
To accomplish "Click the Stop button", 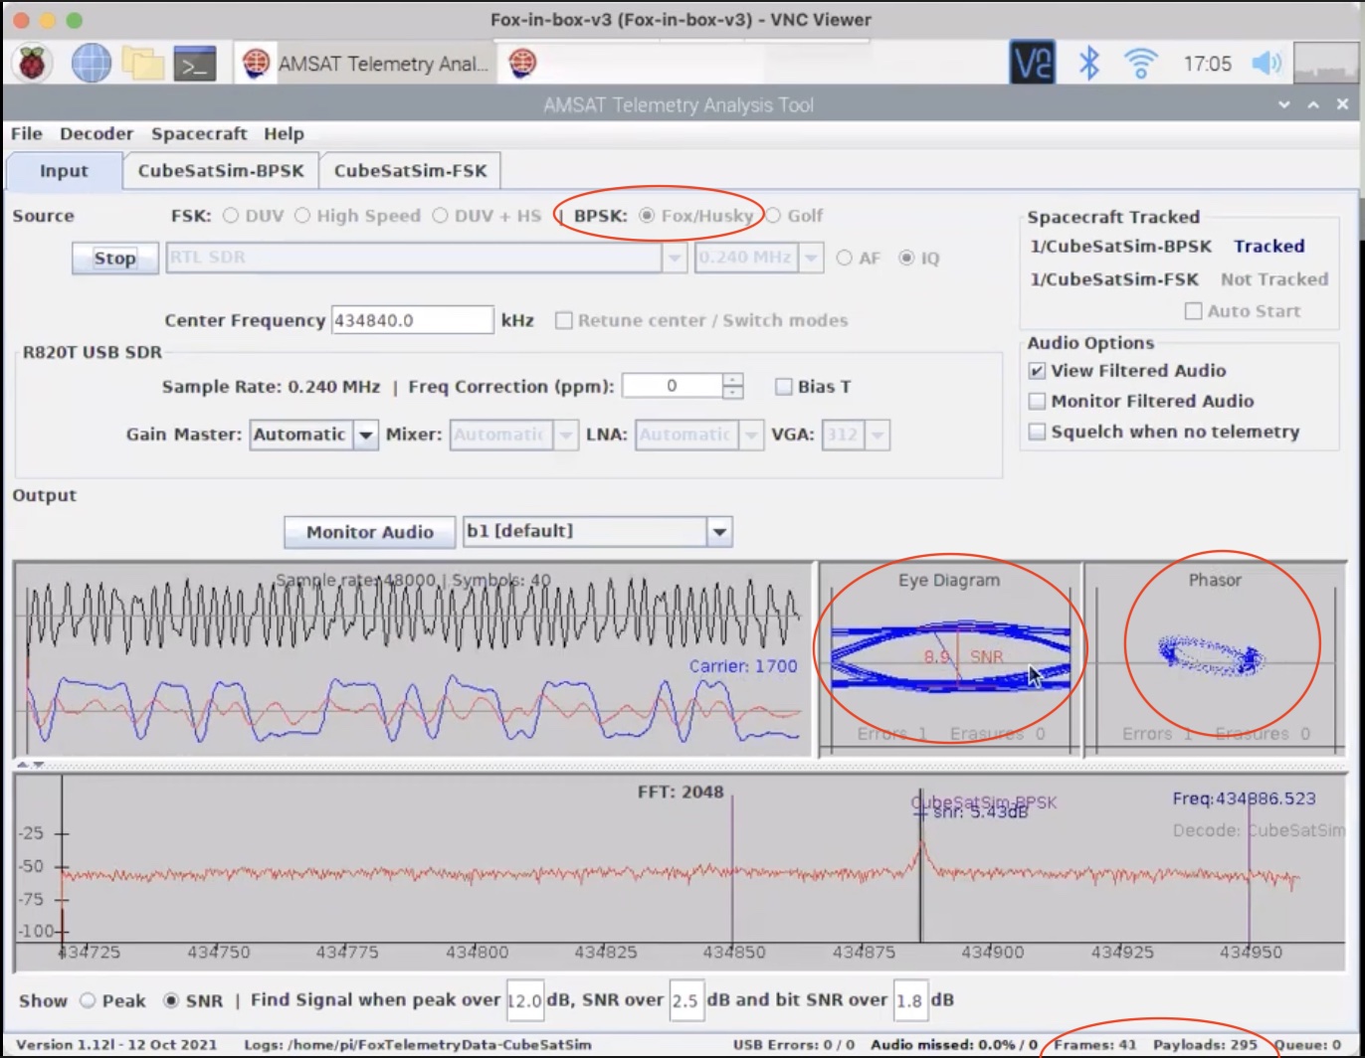I will point(114,259).
